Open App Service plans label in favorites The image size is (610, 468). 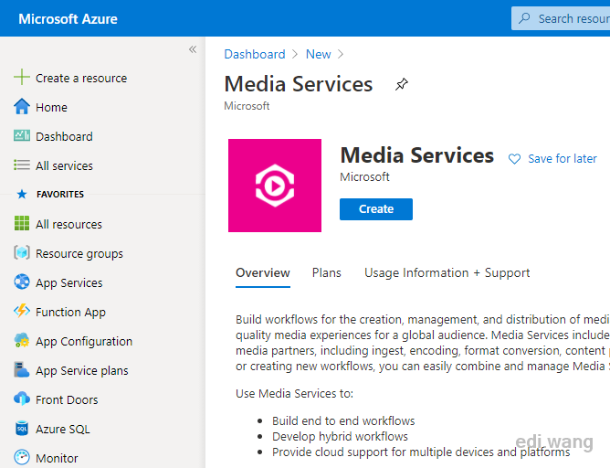coord(82,371)
